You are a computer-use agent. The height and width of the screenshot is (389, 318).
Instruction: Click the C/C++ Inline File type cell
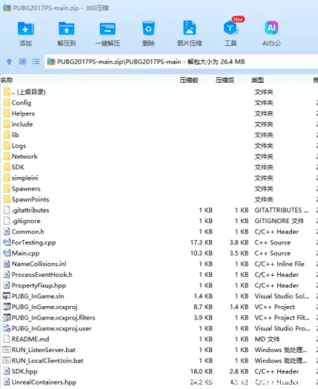(x=279, y=264)
